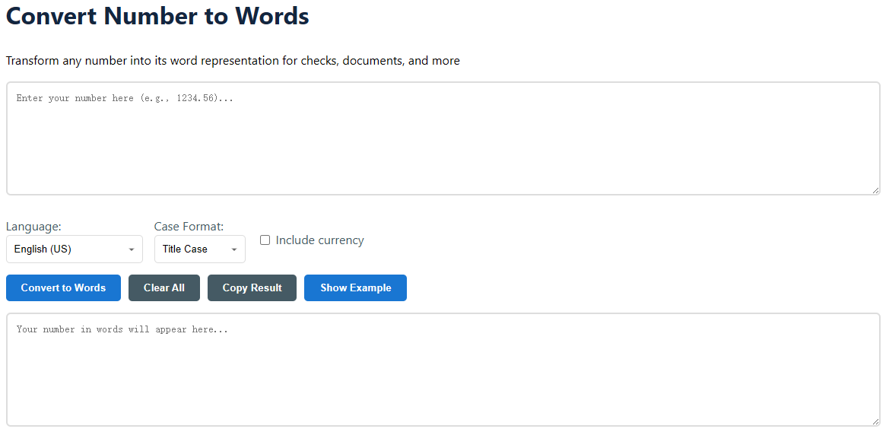This screenshot has height=432, width=889.
Task: Enable the Include currency checkbox
Action: coord(265,240)
